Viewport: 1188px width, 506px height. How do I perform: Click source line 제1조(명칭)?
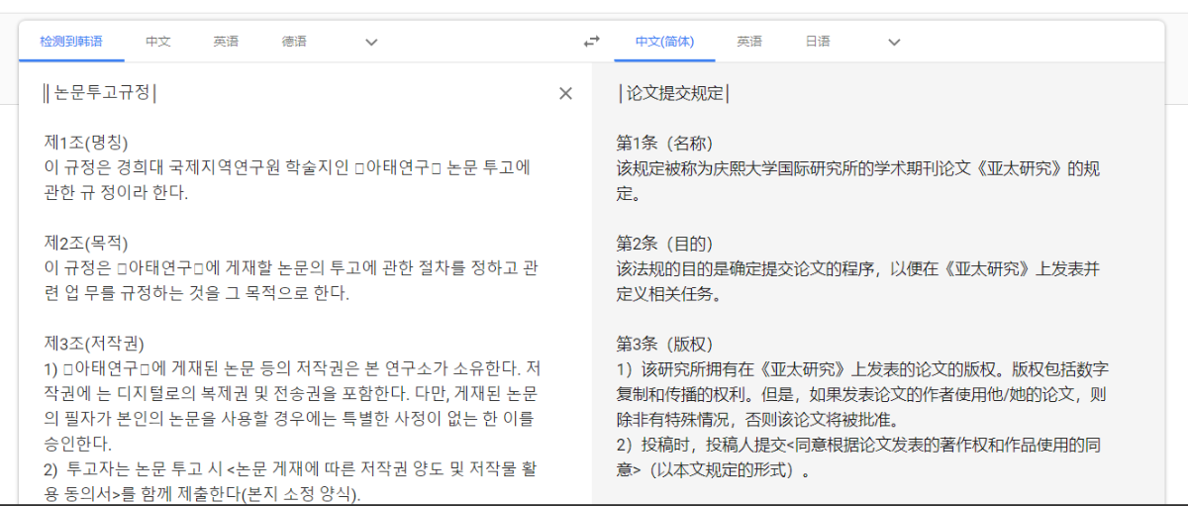pos(86,143)
